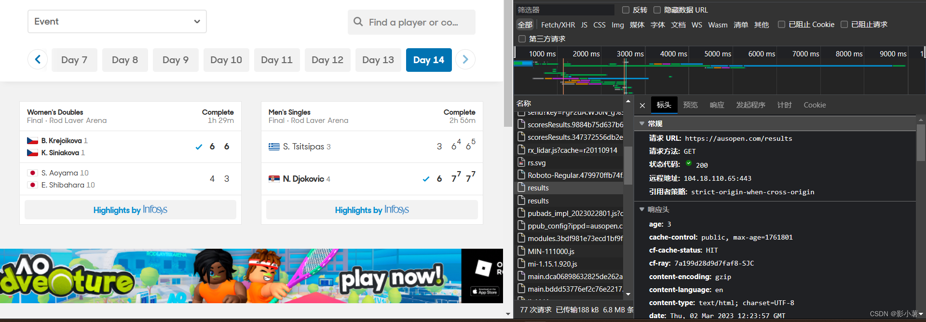Image resolution: width=926 pixels, height=322 pixels.
Task: Go to next days with right arrow
Action: click(465, 59)
